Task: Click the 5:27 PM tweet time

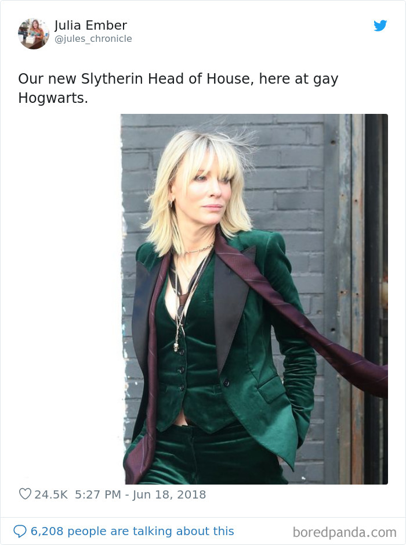Action: tap(98, 494)
